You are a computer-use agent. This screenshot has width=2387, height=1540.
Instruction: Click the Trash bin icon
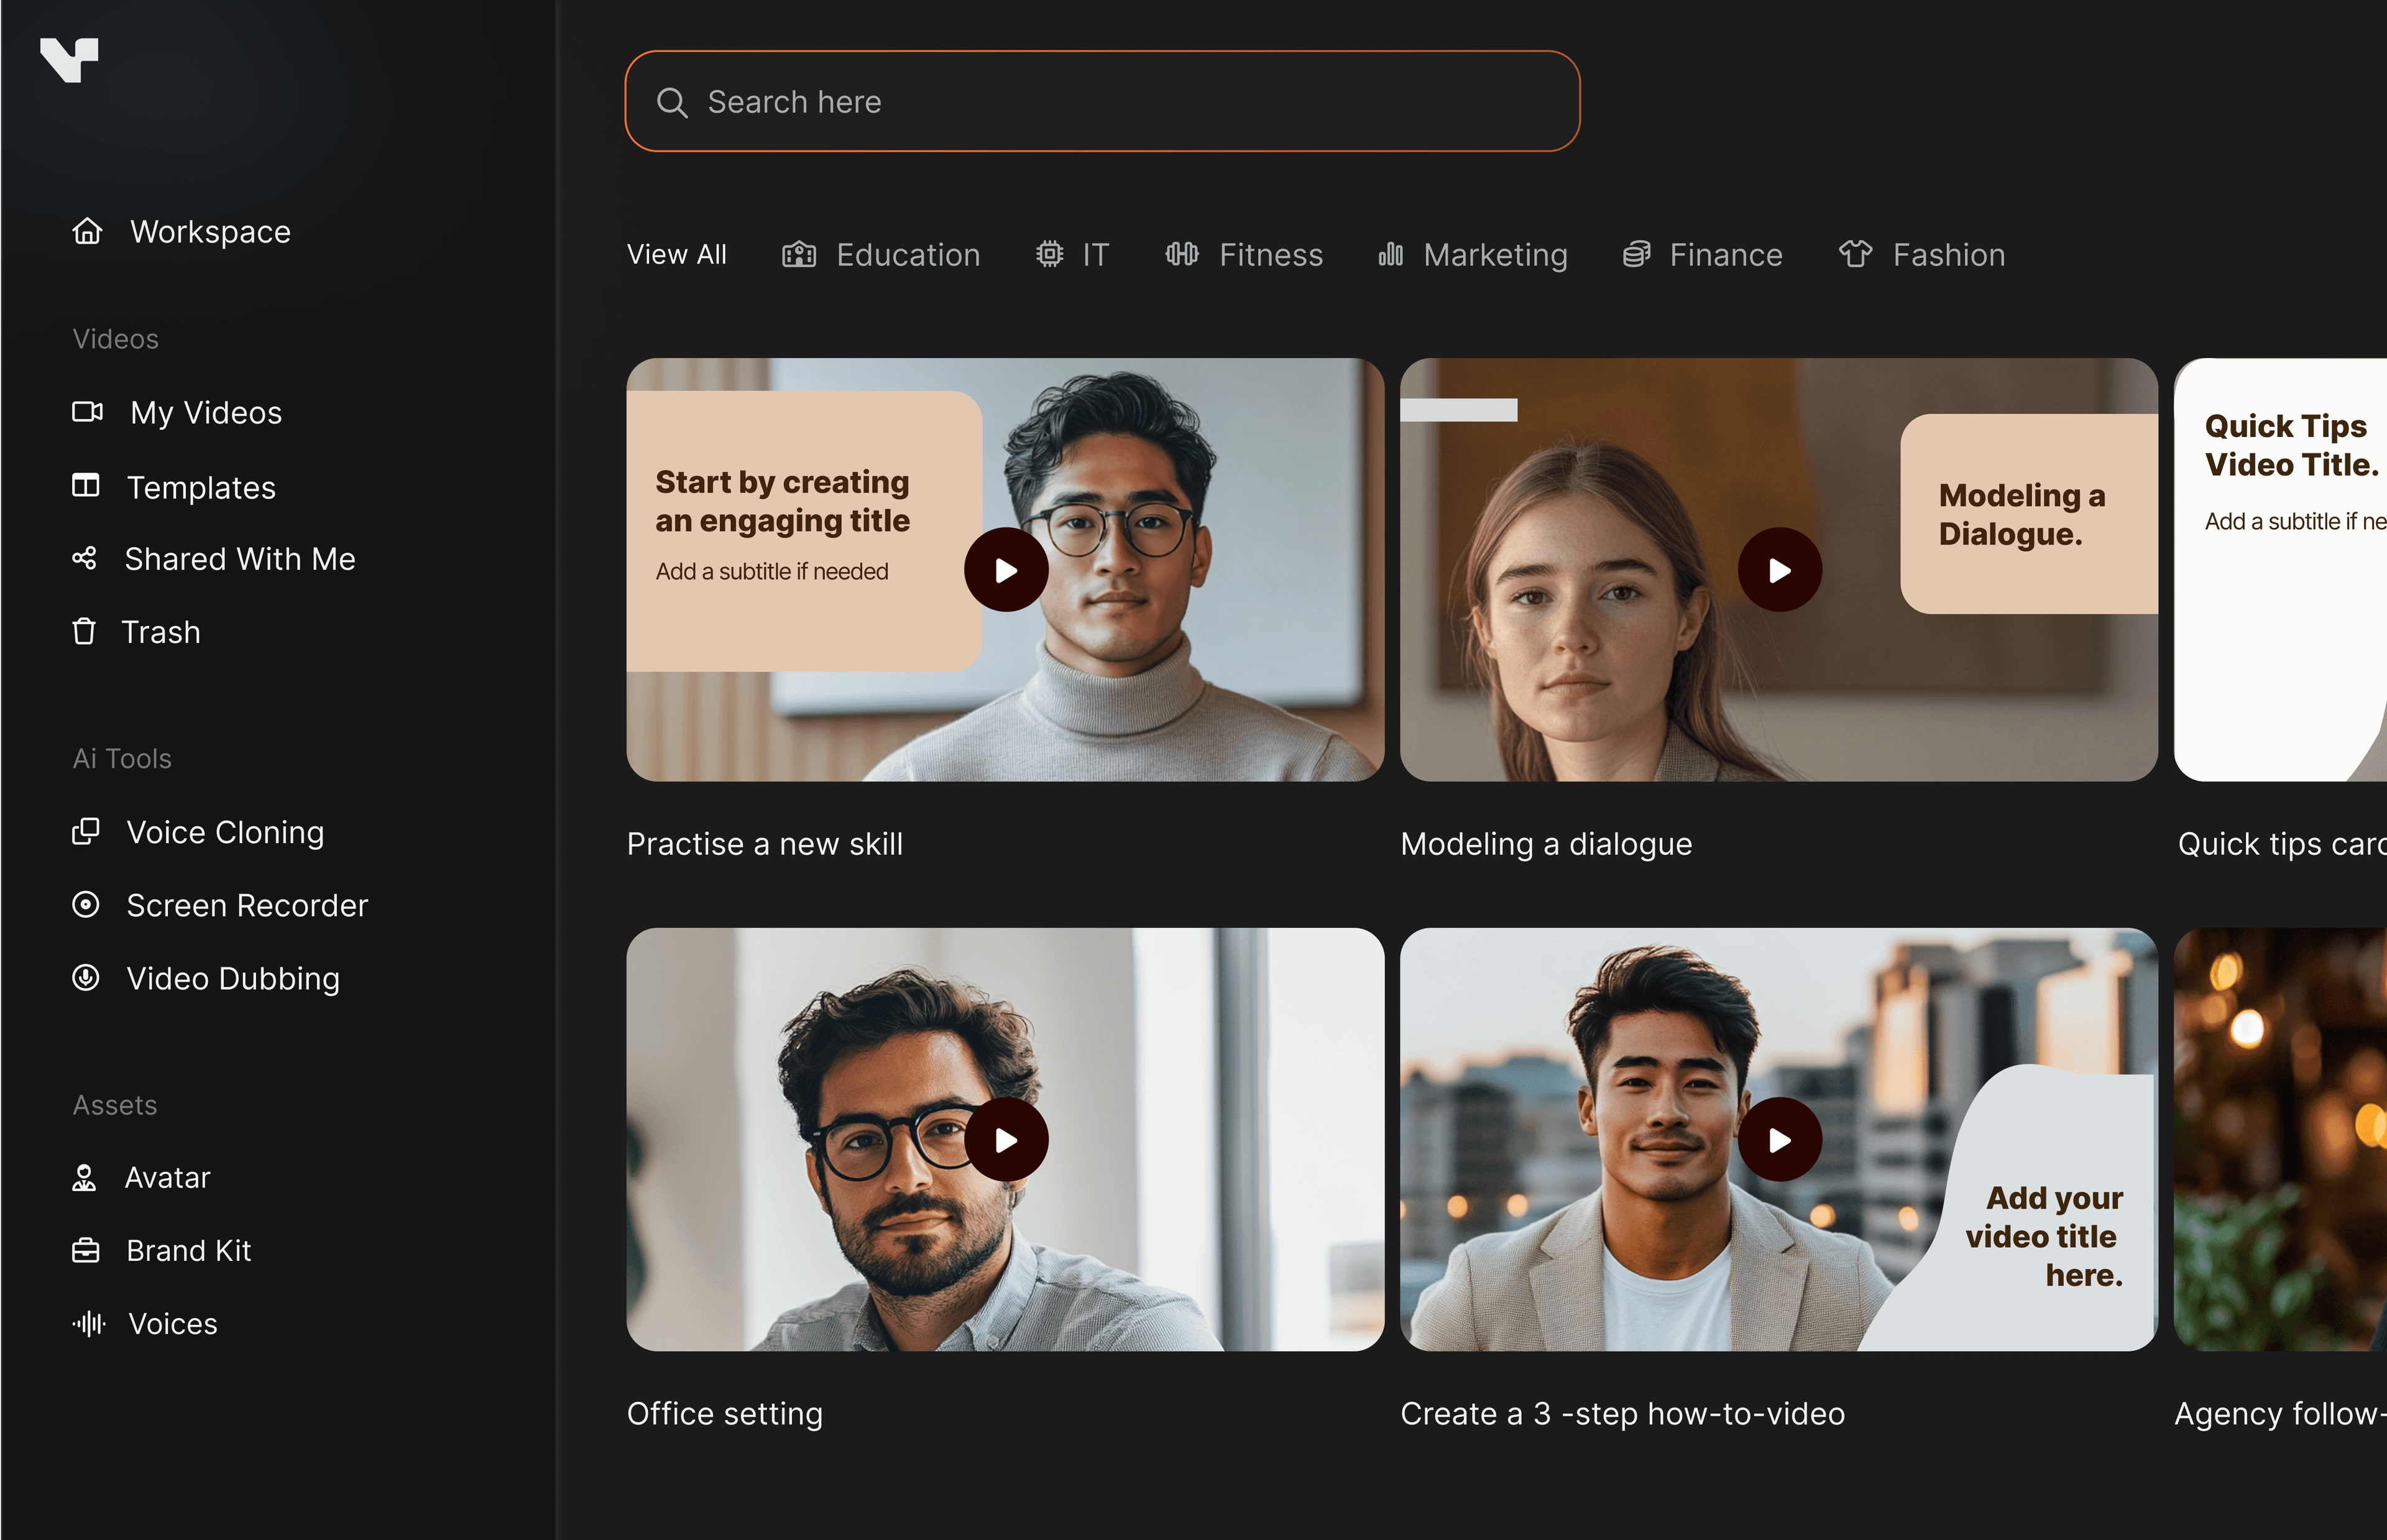coord(84,632)
